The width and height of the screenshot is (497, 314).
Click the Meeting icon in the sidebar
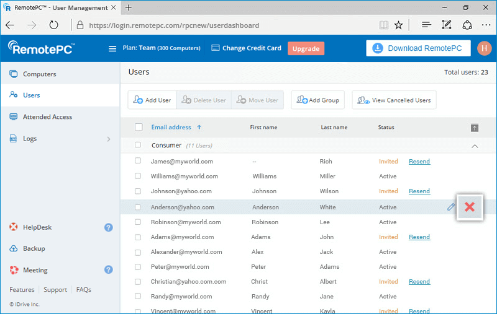pos(14,270)
